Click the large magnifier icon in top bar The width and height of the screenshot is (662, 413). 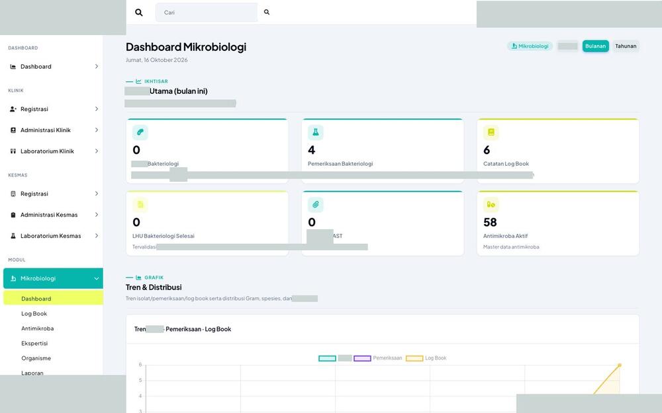[x=139, y=13]
